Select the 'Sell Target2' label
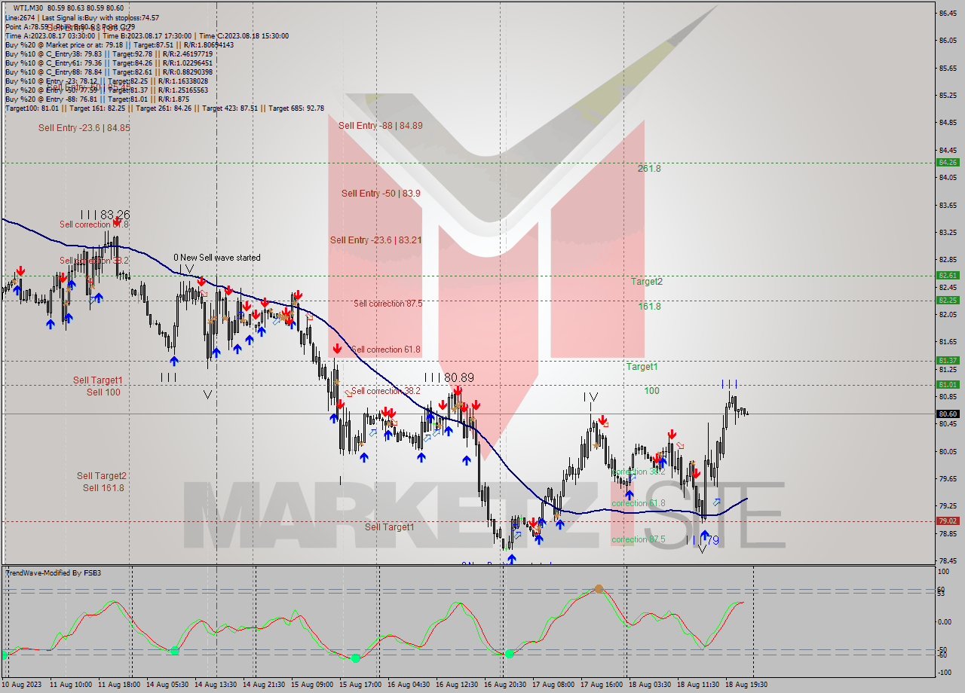The image size is (965, 693). tap(102, 476)
